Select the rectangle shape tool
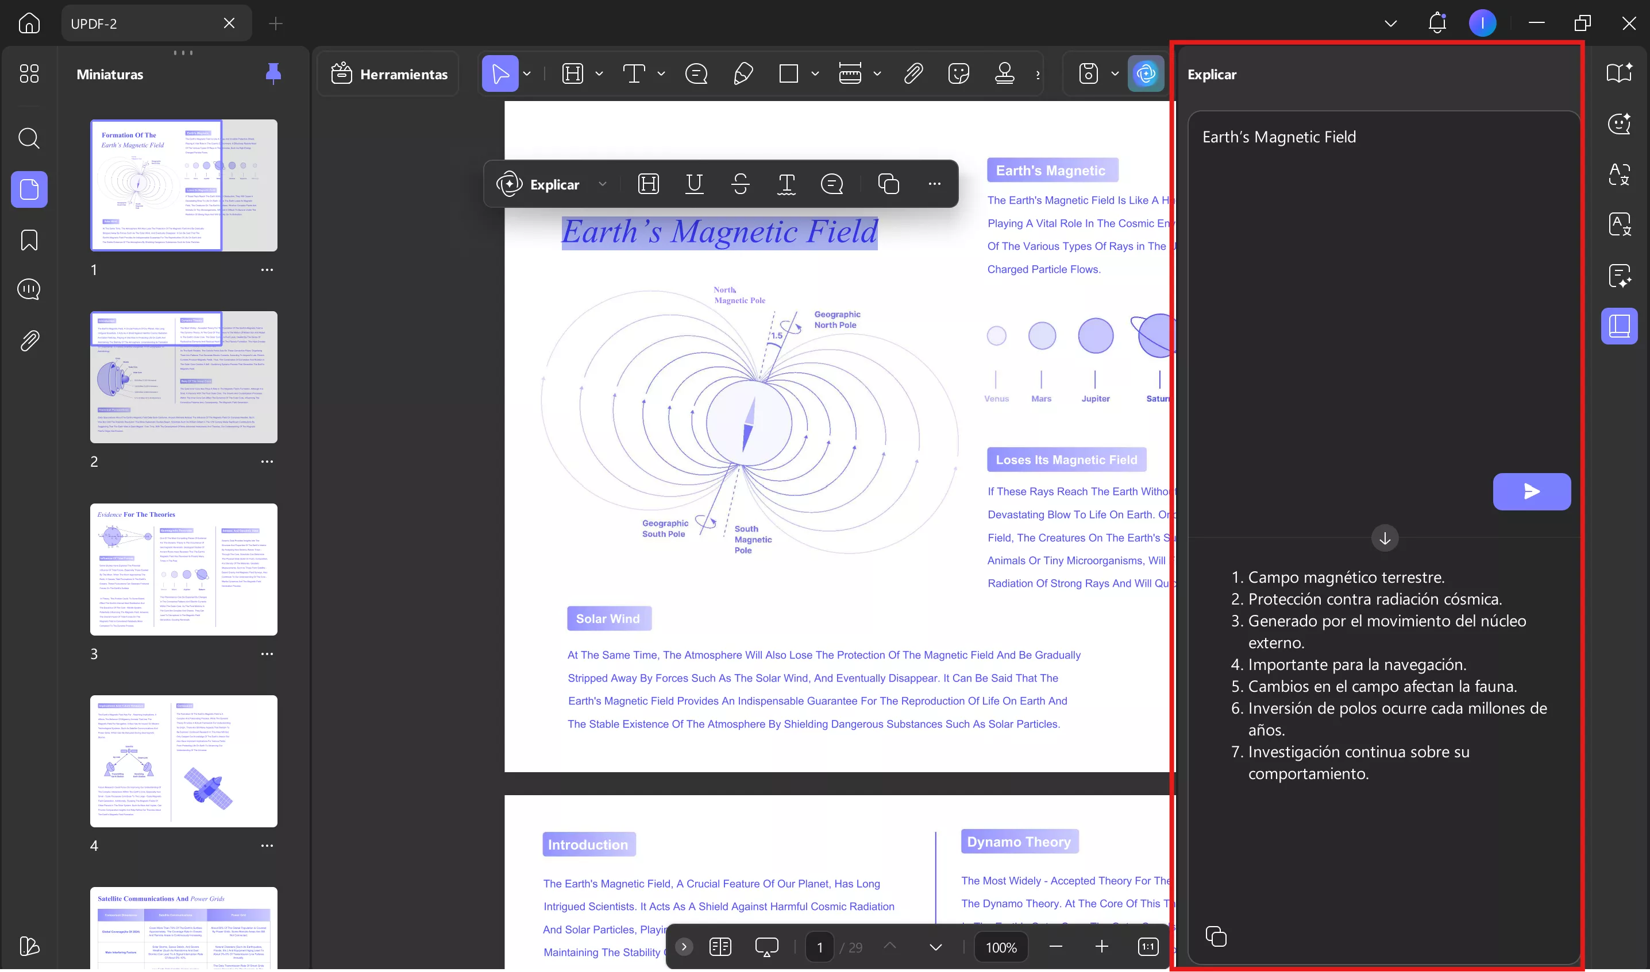The image size is (1650, 972). [788, 73]
